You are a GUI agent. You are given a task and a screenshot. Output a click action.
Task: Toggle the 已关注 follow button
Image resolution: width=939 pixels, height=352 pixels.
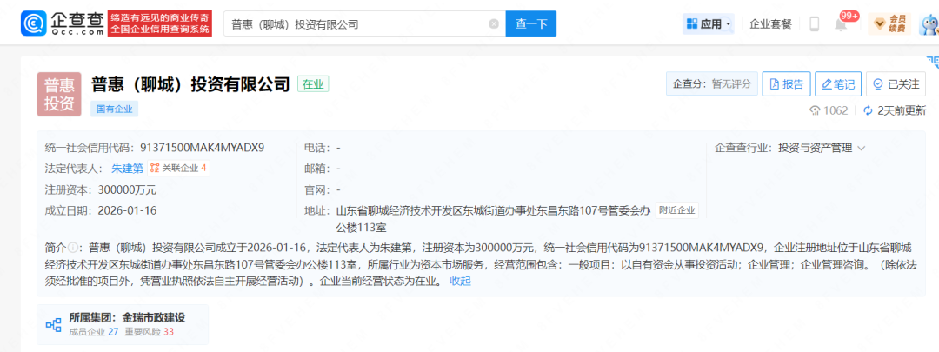[x=896, y=83]
